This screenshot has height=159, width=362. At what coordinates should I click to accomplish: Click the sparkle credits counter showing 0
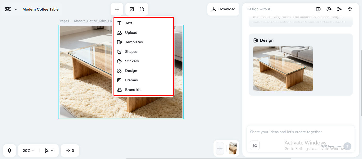(x=70, y=151)
